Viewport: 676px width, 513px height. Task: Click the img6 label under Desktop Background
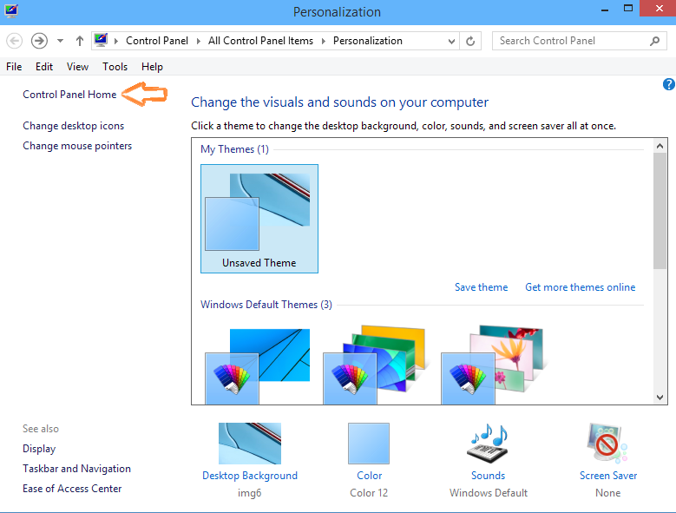click(250, 493)
